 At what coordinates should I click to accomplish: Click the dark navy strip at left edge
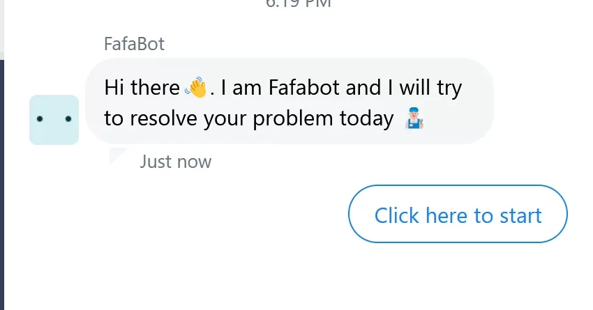click(x=2, y=185)
